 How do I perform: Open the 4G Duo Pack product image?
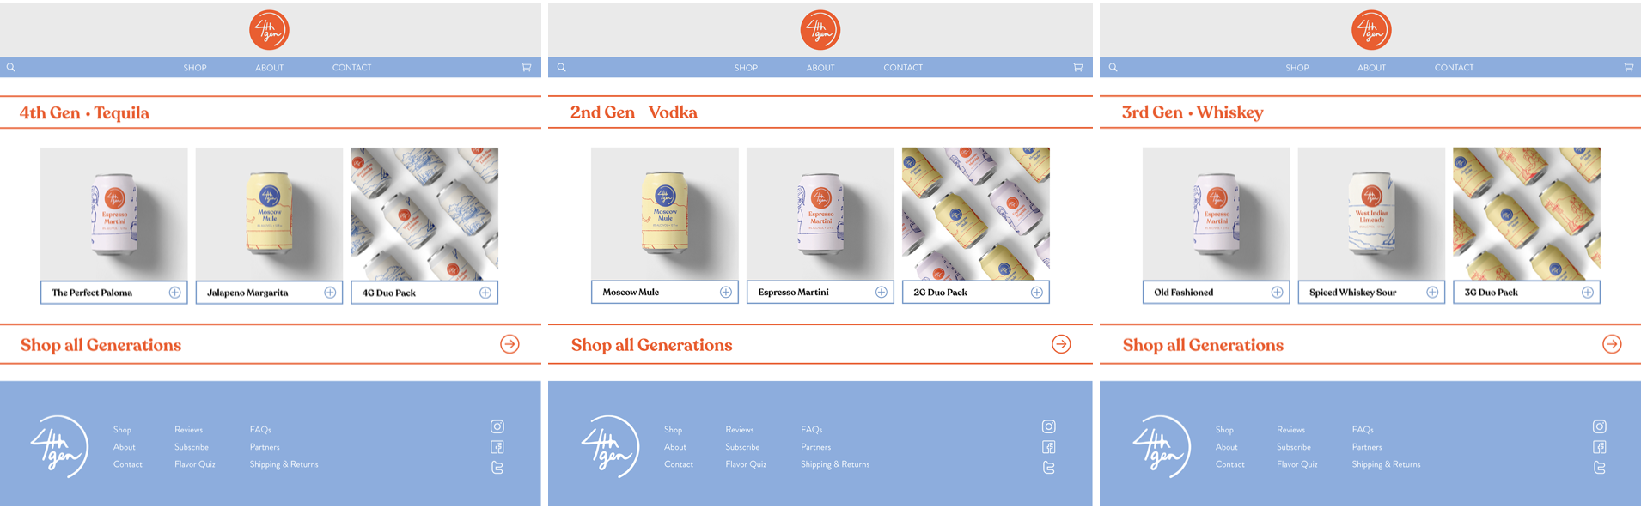tap(424, 214)
